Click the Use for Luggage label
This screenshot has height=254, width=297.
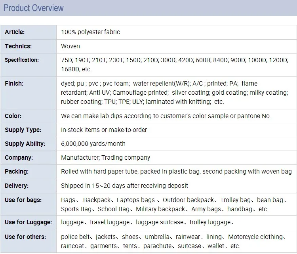pyautogui.click(x=26, y=223)
